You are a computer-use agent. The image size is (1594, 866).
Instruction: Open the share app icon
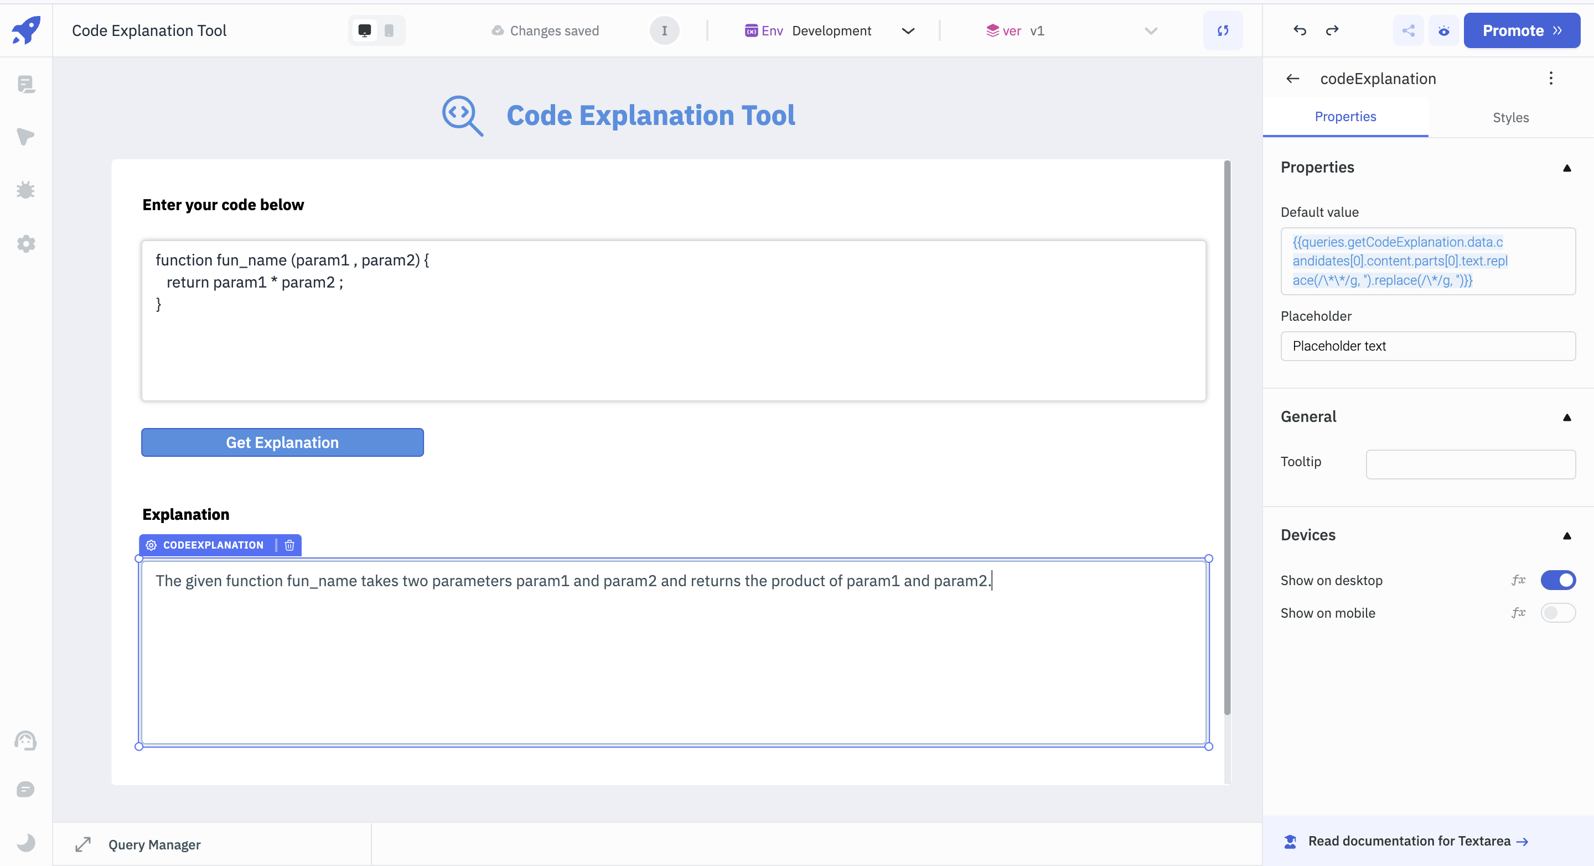pyautogui.click(x=1409, y=30)
